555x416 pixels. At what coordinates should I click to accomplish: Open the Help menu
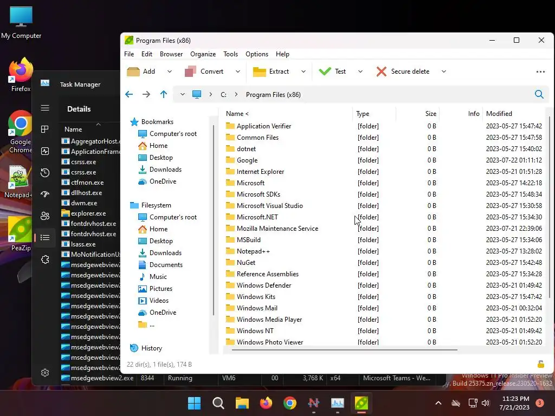coord(282,54)
